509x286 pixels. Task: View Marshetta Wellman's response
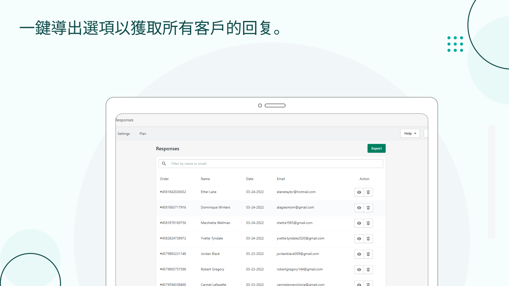click(x=359, y=223)
